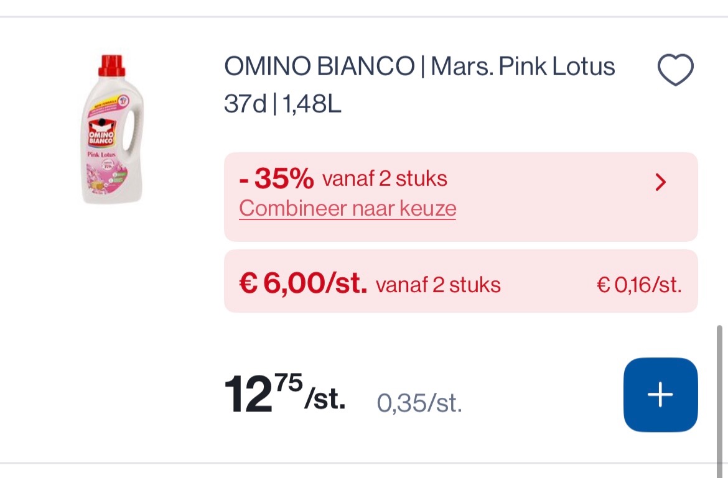728x478 pixels.
Task: Tap the blue plus icon to add product
Action: [x=660, y=394]
